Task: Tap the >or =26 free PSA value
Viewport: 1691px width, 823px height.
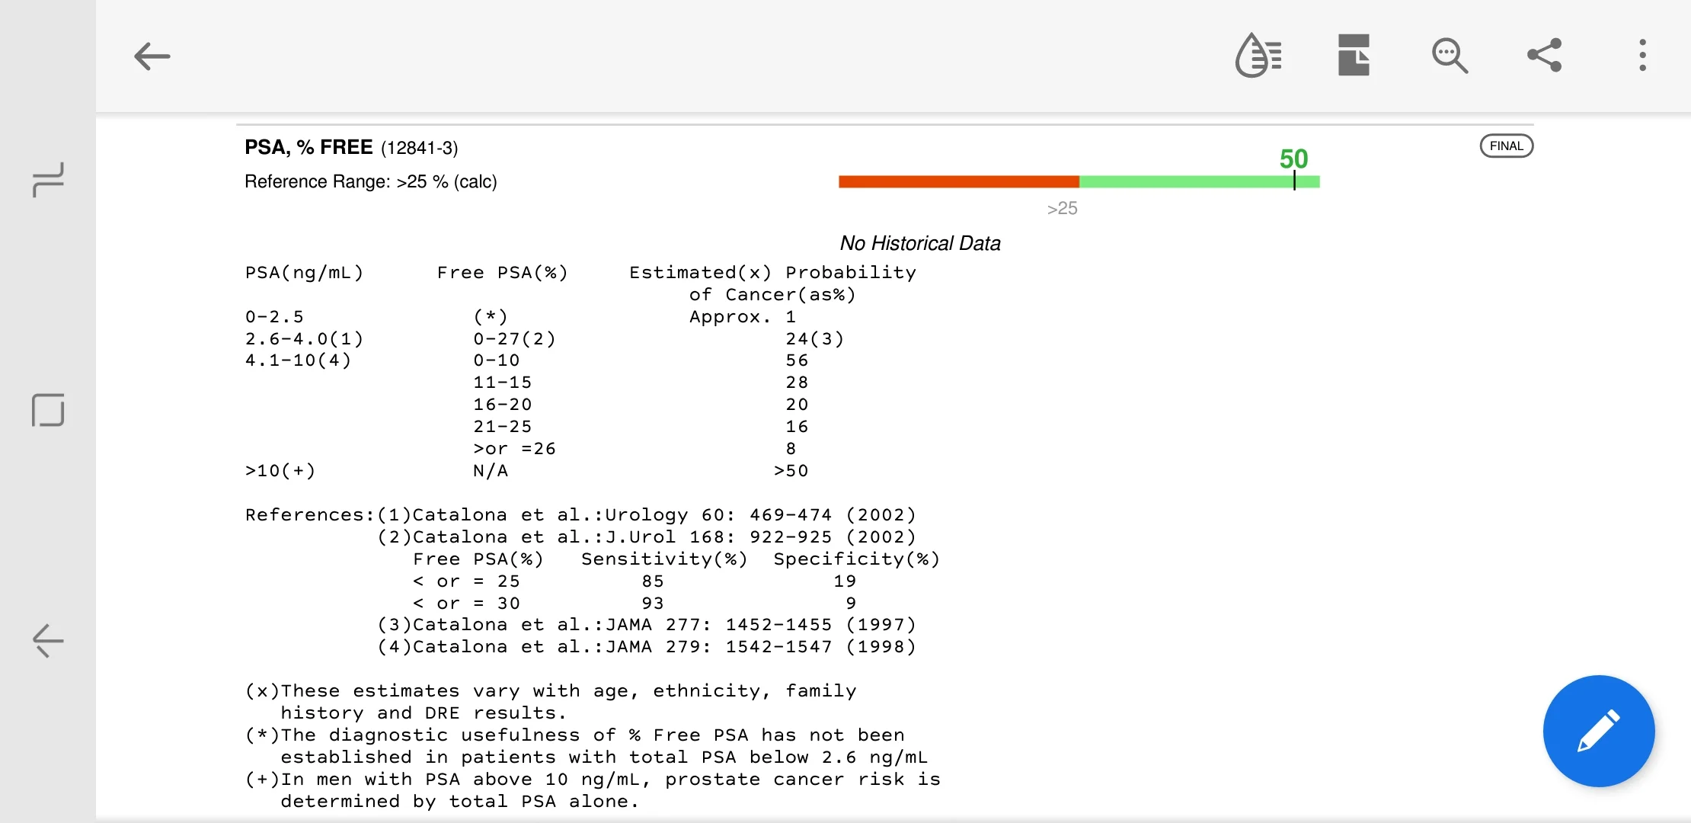Action: pos(514,449)
